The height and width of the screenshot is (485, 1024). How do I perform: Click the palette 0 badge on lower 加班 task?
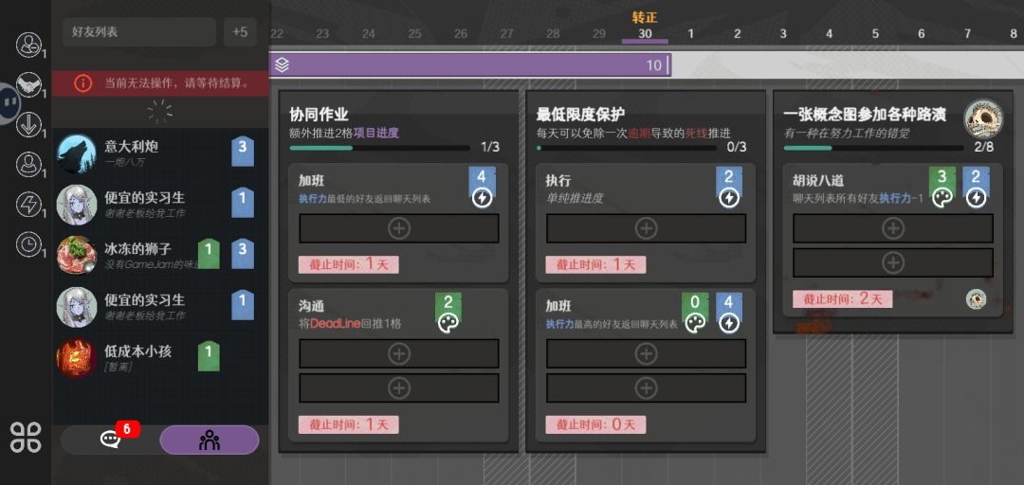click(695, 314)
